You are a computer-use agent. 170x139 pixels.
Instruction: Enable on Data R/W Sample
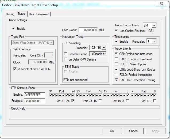(65, 59)
